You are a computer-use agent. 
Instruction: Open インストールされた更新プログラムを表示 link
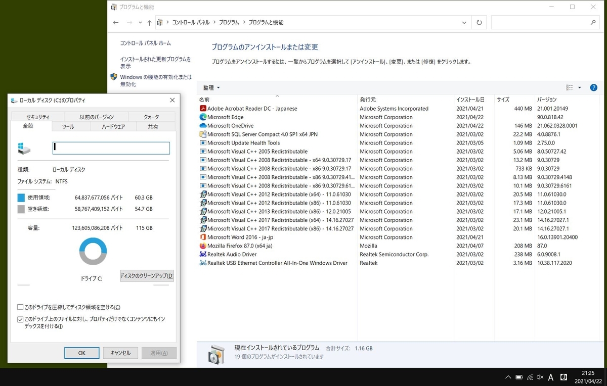point(155,63)
